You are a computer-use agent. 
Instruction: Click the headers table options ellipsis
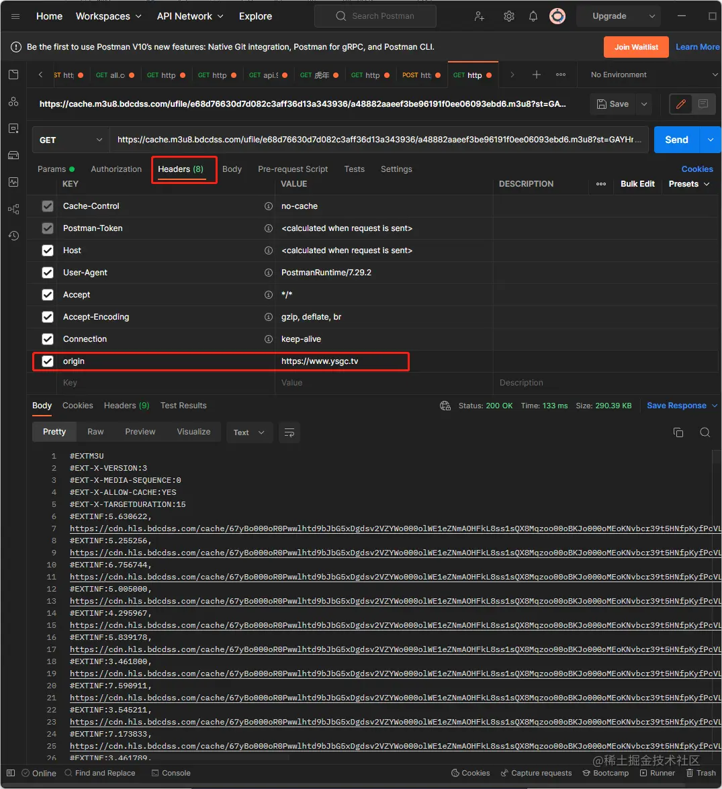pyautogui.click(x=600, y=184)
